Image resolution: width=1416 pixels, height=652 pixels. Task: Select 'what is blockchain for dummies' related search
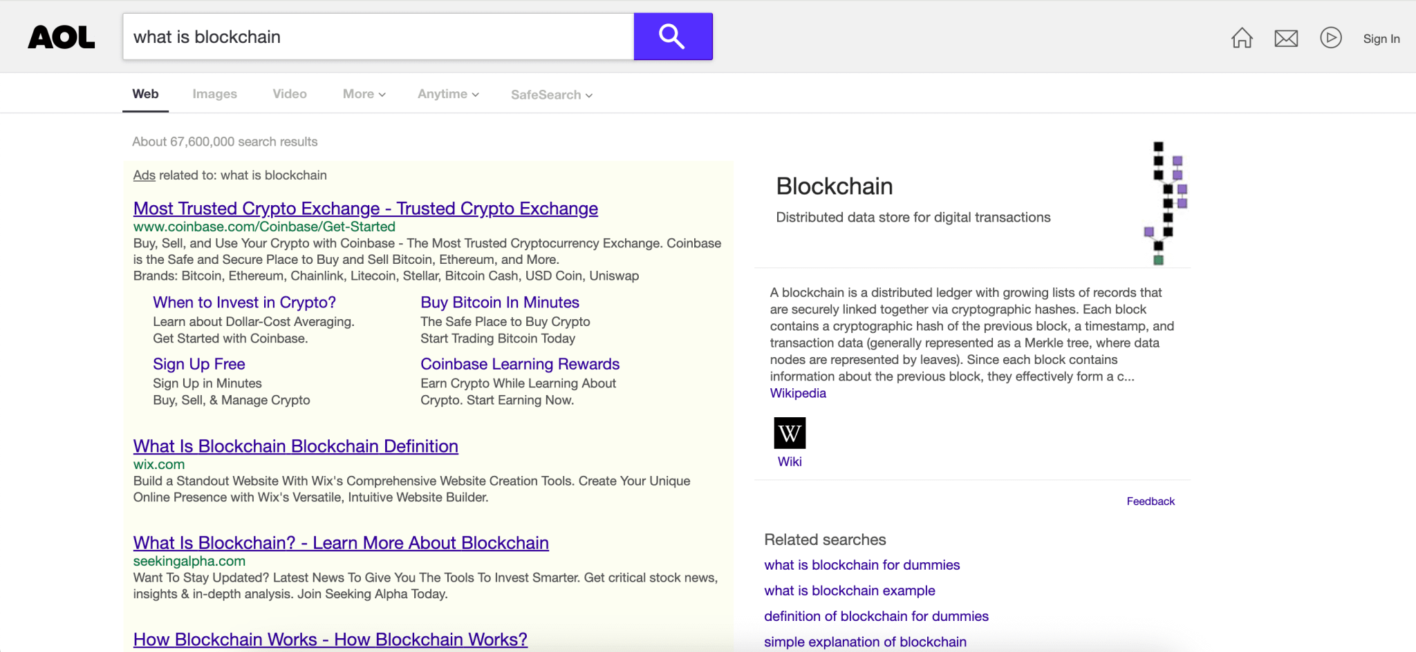[861, 565]
